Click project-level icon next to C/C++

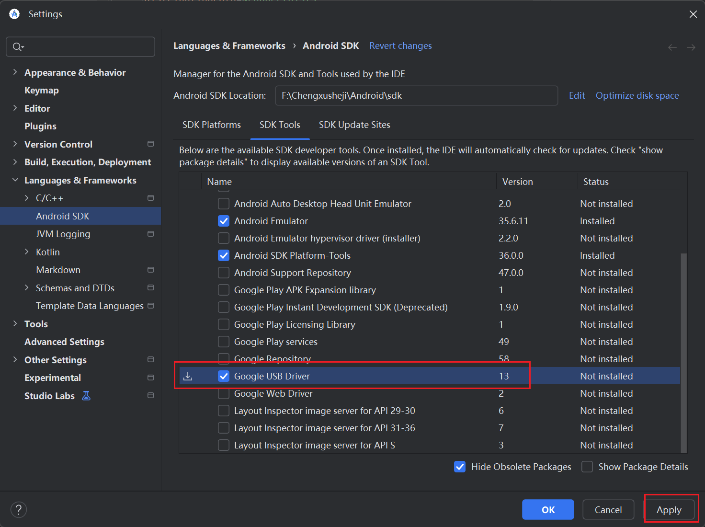pyautogui.click(x=151, y=198)
